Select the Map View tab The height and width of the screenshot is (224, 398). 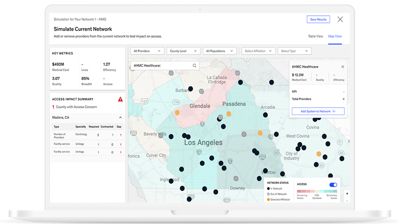coord(335,36)
